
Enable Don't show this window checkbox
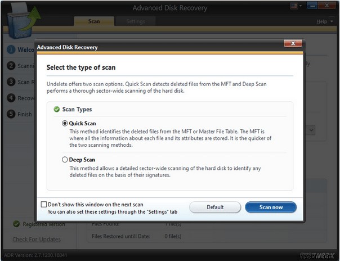[x=44, y=204]
